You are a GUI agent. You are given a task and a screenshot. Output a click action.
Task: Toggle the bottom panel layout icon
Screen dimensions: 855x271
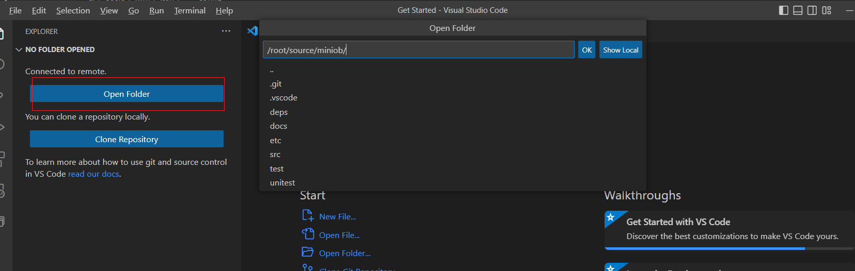[798, 10]
